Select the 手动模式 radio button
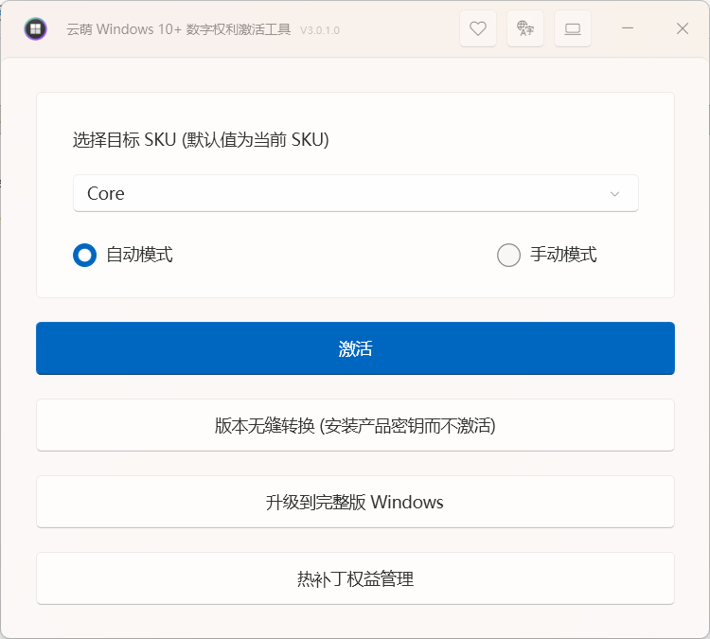Screen dimensions: 710x639 click(508, 255)
